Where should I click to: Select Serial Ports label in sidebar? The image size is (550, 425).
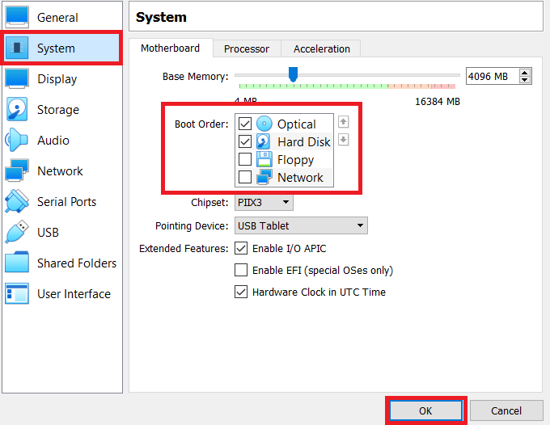click(x=66, y=202)
